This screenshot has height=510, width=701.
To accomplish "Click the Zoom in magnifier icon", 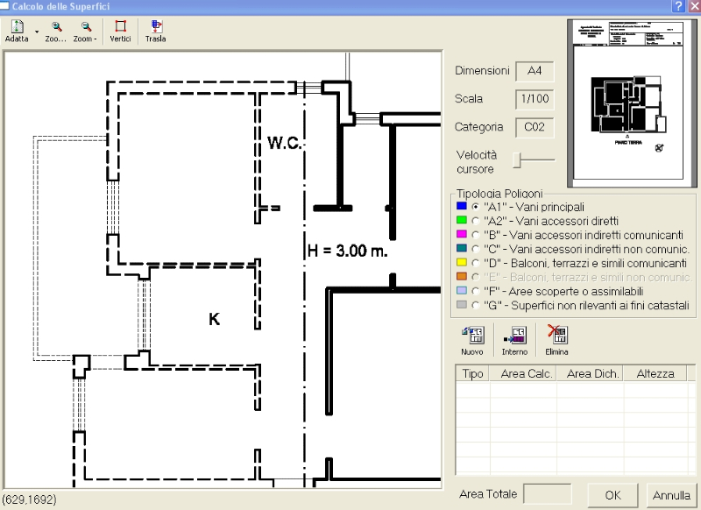I will (x=56, y=31).
